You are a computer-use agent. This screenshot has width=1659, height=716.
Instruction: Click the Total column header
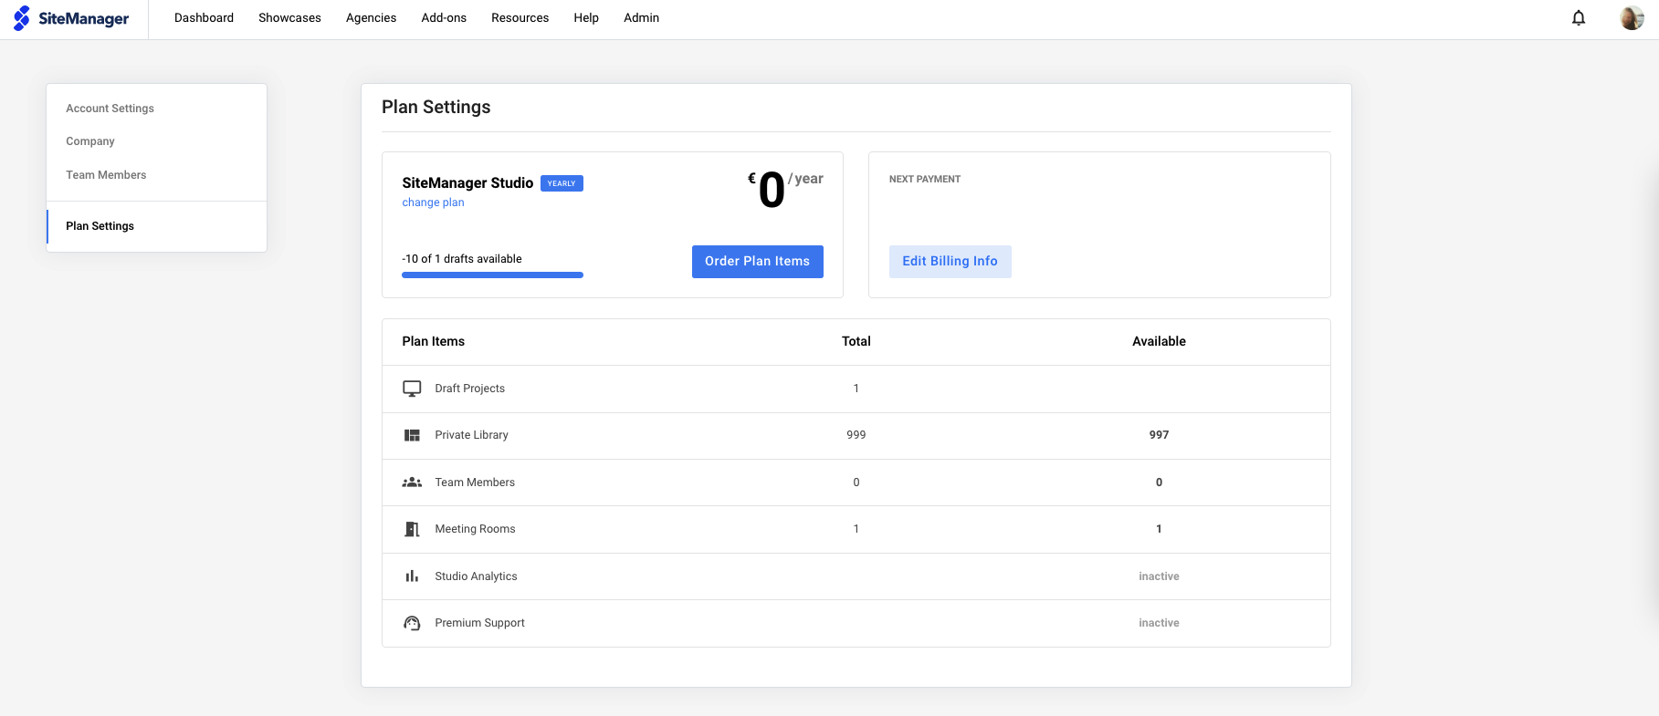coord(856,341)
